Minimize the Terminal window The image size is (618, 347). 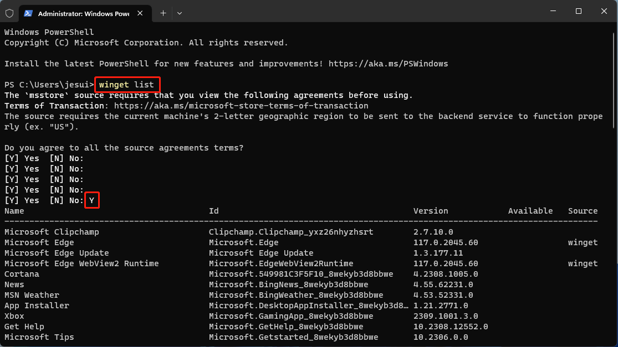click(x=552, y=11)
